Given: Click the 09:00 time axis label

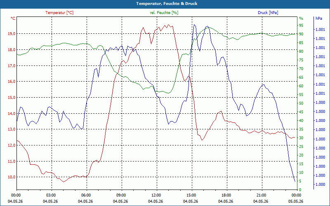Looking at the screenshot, I should coord(121,195).
